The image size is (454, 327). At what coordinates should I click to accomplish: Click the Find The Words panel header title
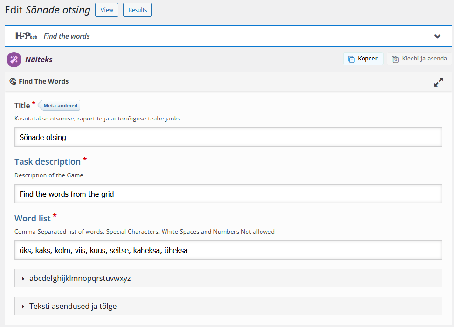tap(43, 81)
